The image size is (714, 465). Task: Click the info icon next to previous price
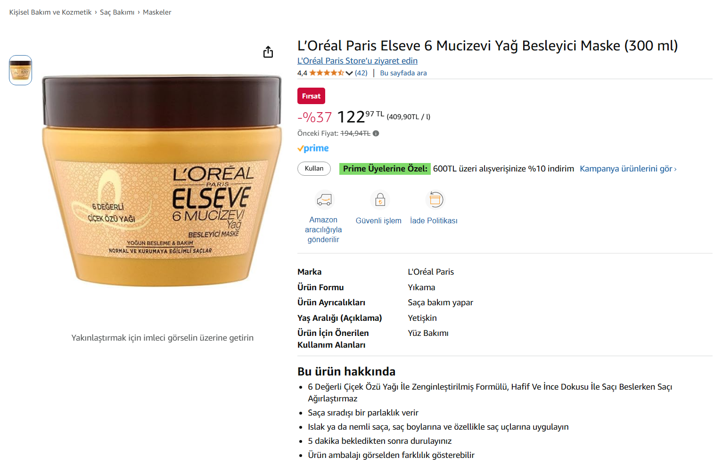pyautogui.click(x=376, y=133)
